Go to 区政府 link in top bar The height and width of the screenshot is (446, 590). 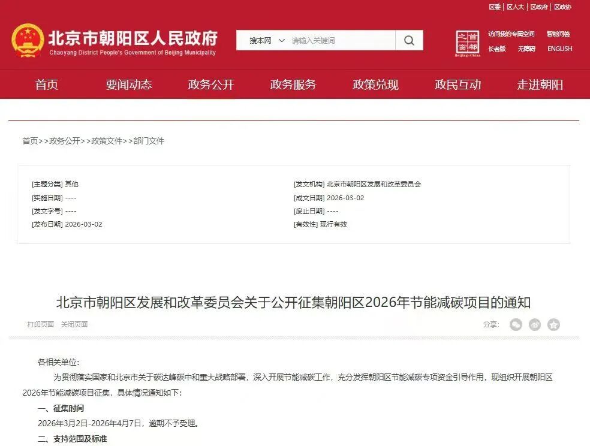click(x=539, y=7)
